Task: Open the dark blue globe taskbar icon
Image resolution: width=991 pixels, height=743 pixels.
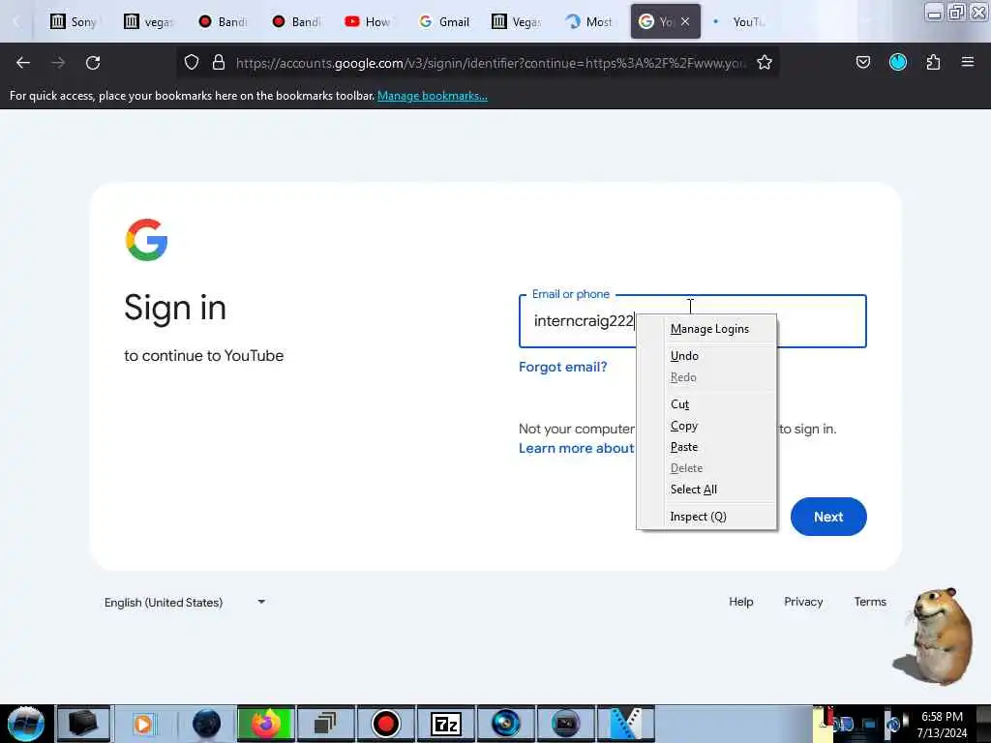Action: pos(206,724)
